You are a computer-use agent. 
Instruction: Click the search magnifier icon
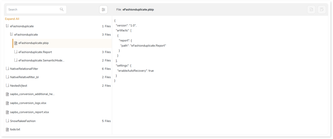62,9
